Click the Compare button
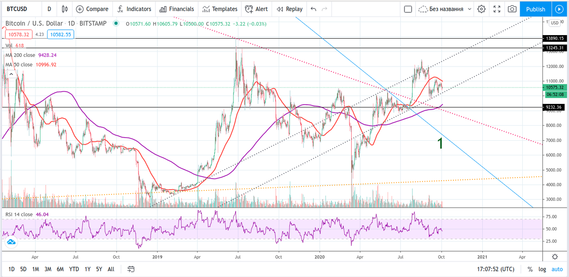569x277 pixels. 92,9
